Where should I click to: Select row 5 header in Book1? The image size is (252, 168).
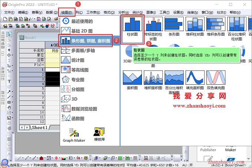pyautogui.click(x=32, y=89)
